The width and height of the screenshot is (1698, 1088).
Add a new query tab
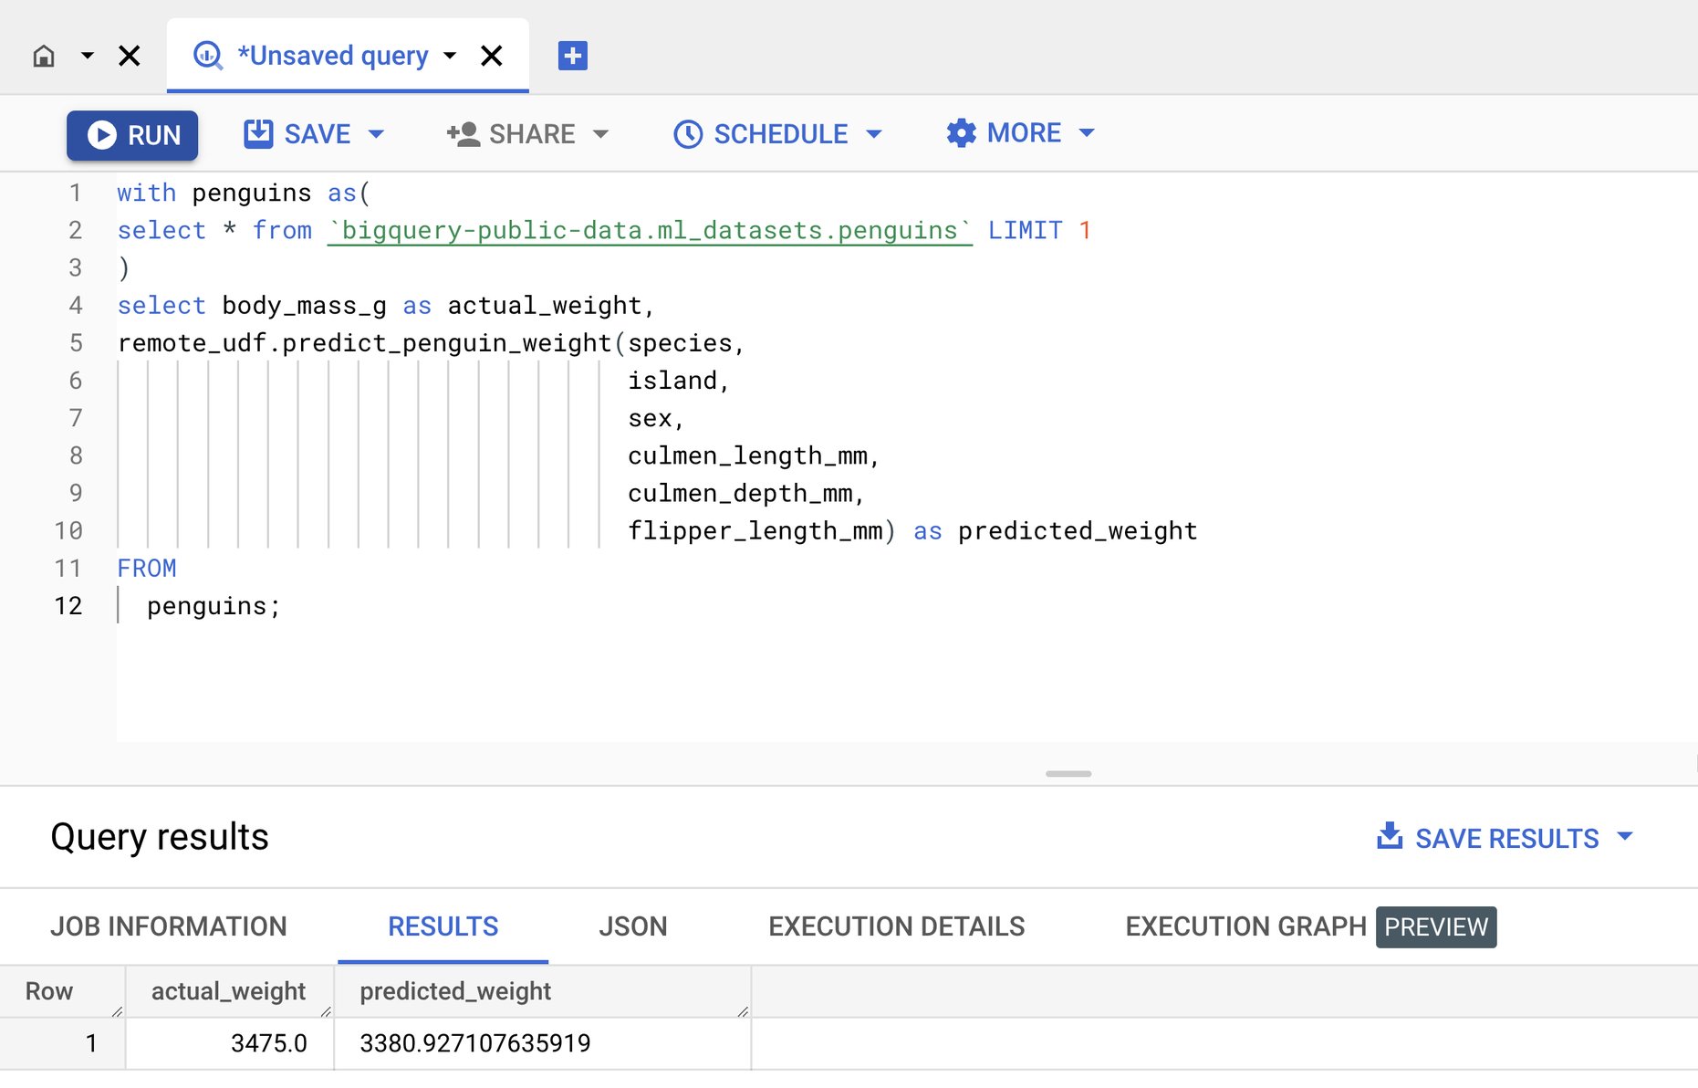point(572,56)
